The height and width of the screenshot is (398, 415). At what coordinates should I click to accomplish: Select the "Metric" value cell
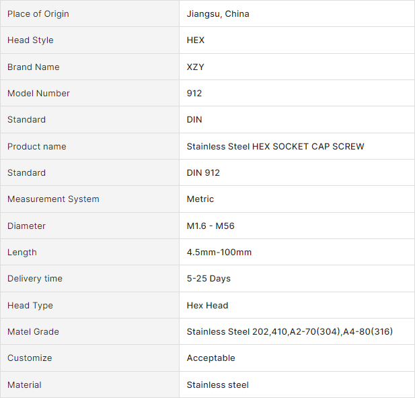[x=200, y=199]
